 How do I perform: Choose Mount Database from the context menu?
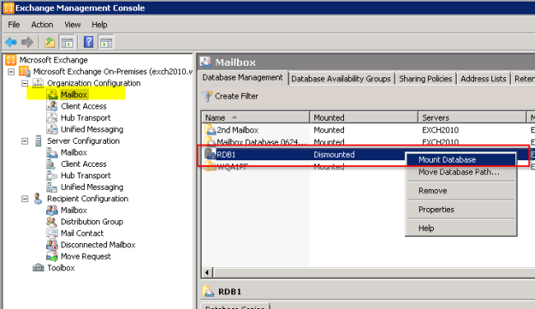[x=461, y=159]
